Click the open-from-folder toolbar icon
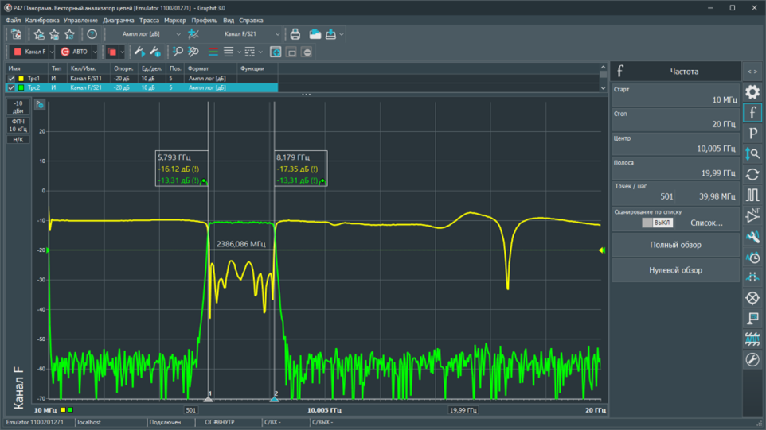 pos(315,34)
